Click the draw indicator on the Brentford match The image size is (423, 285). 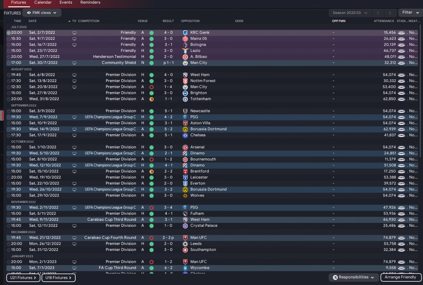[x=151, y=171]
